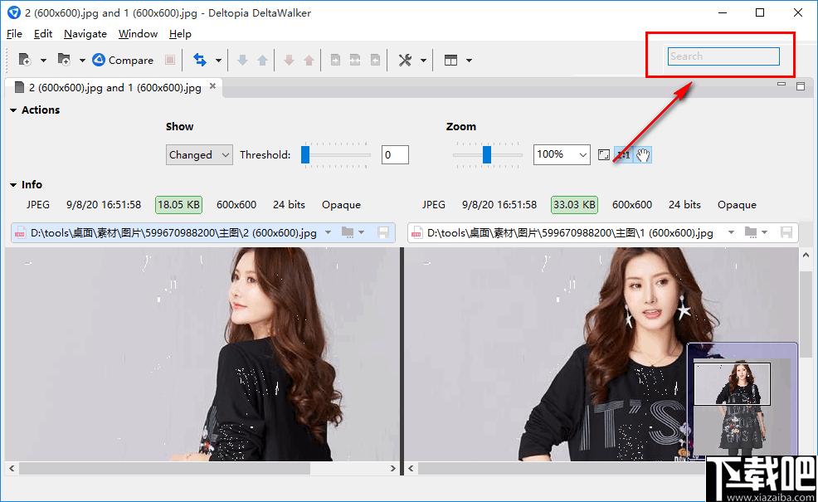Image resolution: width=818 pixels, height=502 pixels.
Task: Click the right pane save disk icon
Action: click(786, 232)
